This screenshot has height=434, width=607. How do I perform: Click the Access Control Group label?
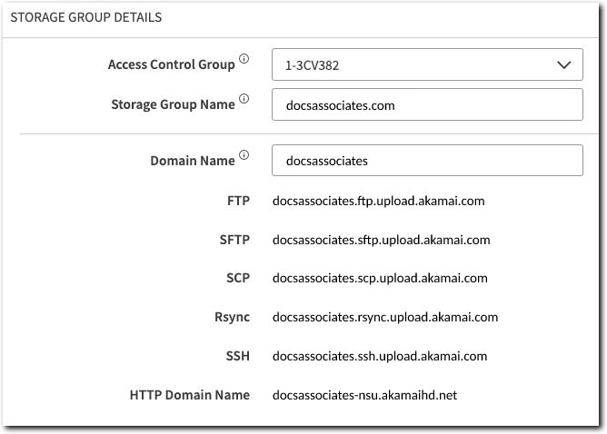click(x=171, y=64)
